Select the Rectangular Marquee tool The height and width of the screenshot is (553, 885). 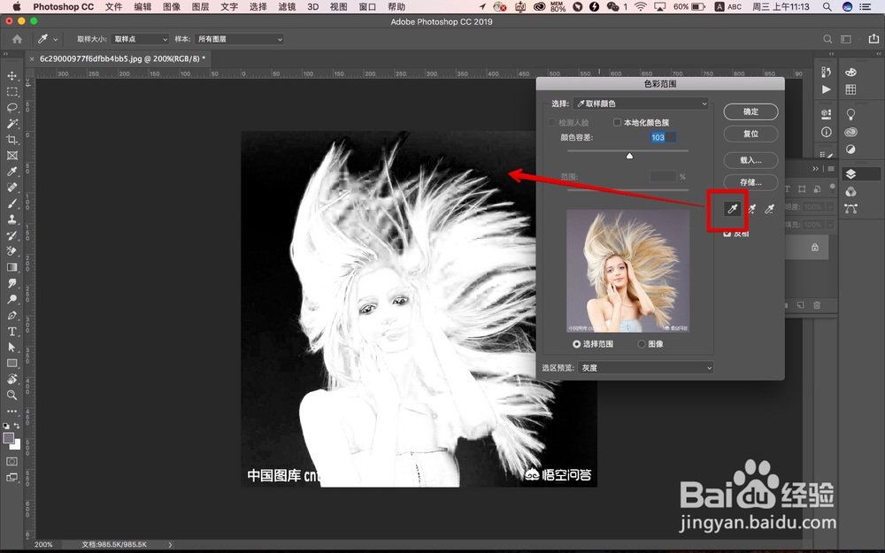point(12,91)
